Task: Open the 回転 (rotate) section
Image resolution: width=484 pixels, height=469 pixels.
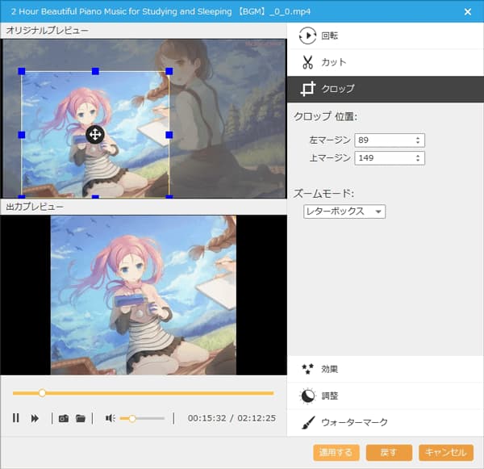Action: point(386,36)
